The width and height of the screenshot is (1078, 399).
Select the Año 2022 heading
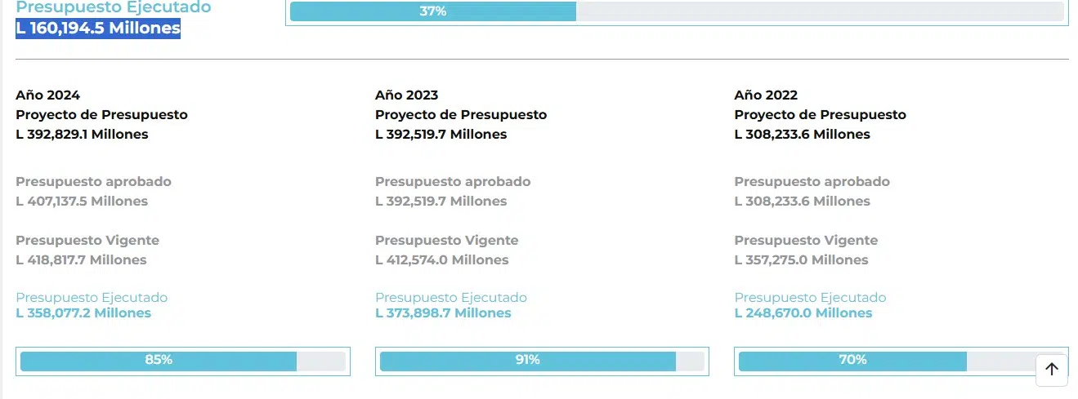click(x=766, y=95)
